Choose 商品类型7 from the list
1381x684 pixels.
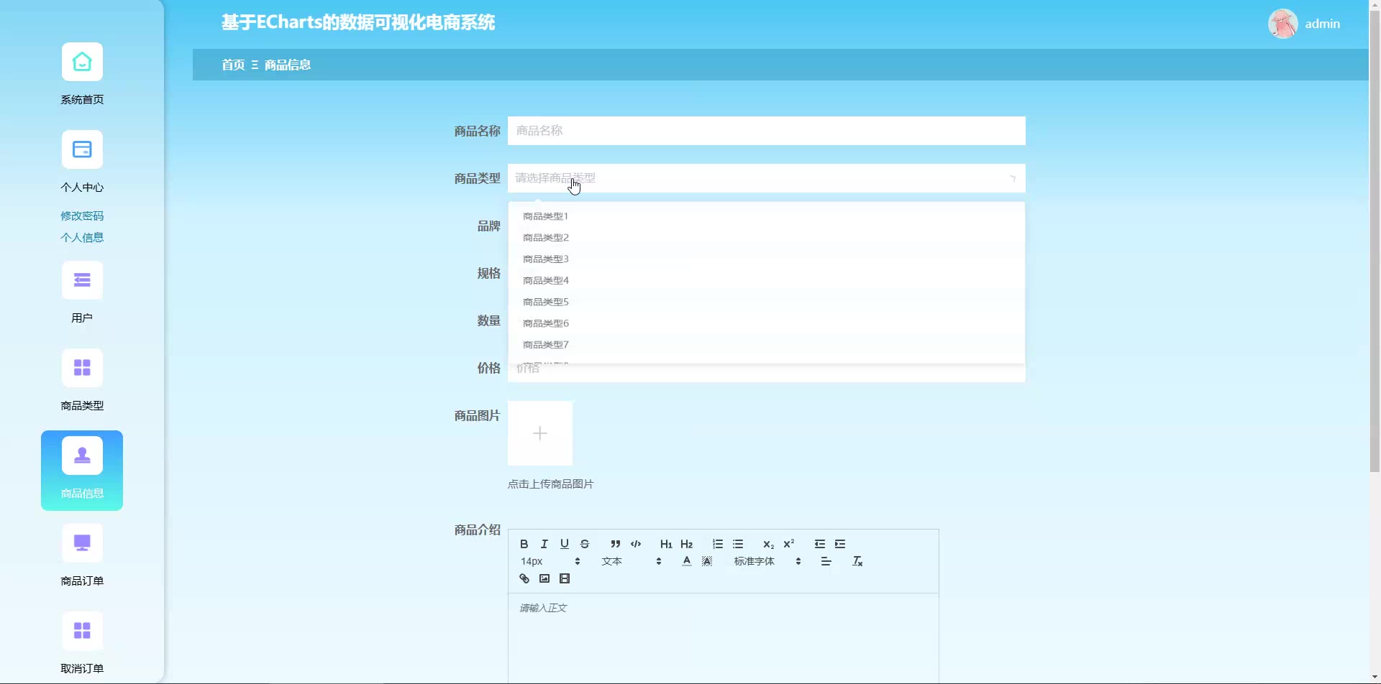pos(766,346)
